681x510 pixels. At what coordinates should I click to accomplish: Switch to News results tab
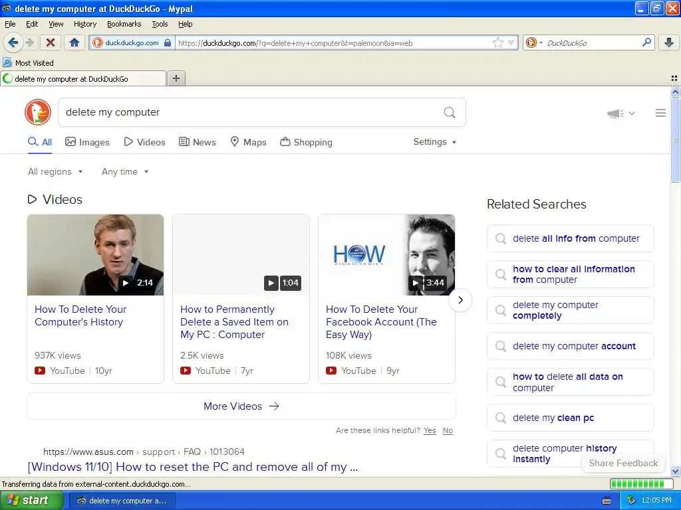197,142
